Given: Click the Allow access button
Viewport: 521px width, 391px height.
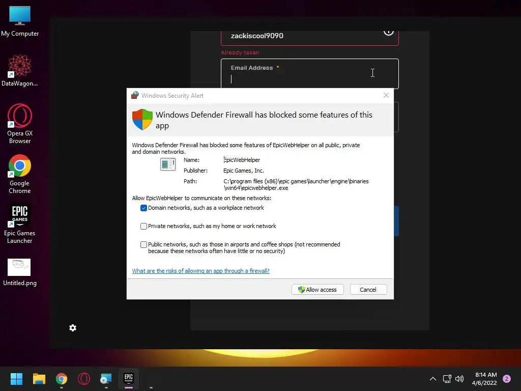Looking at the screenshot, I should click(x=317, y=290).
